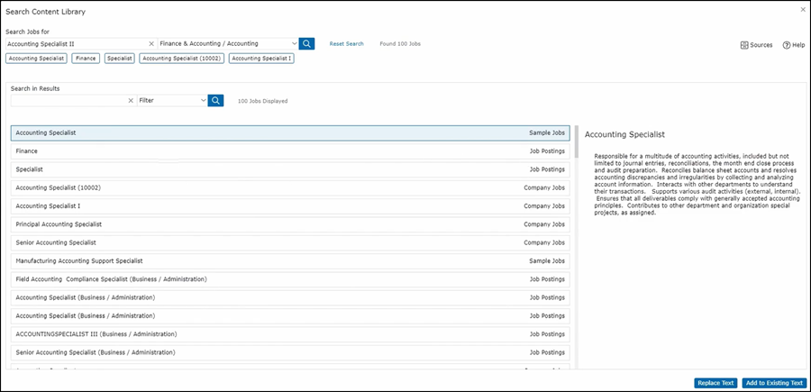Clear the Accounting Specialist II search text
The width and height of the screenshot is (811, 392).
pos(150,43)
